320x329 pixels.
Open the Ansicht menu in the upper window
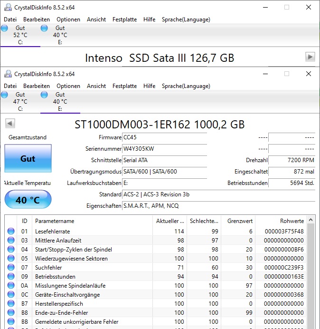96,19
